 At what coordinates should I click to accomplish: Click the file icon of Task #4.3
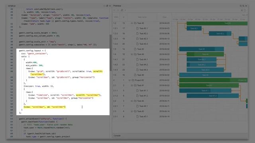(x=137, y=70)
